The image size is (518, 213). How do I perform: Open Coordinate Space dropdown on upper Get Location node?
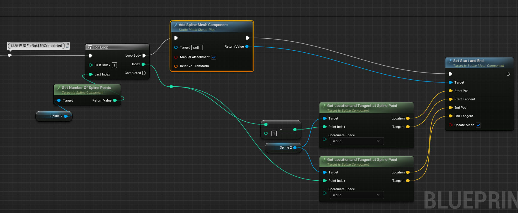point(356,141)
